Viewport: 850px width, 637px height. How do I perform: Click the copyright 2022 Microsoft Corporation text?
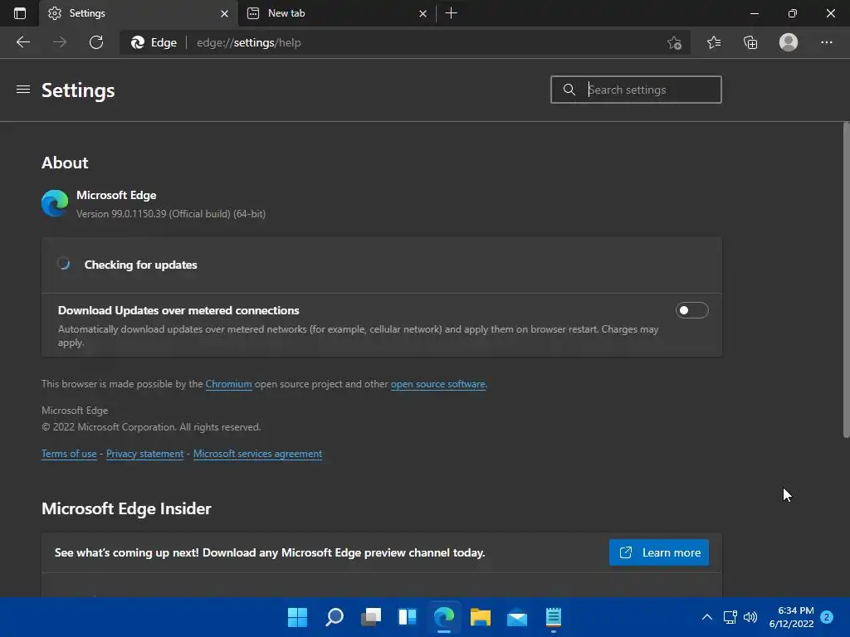click(151, 427)
